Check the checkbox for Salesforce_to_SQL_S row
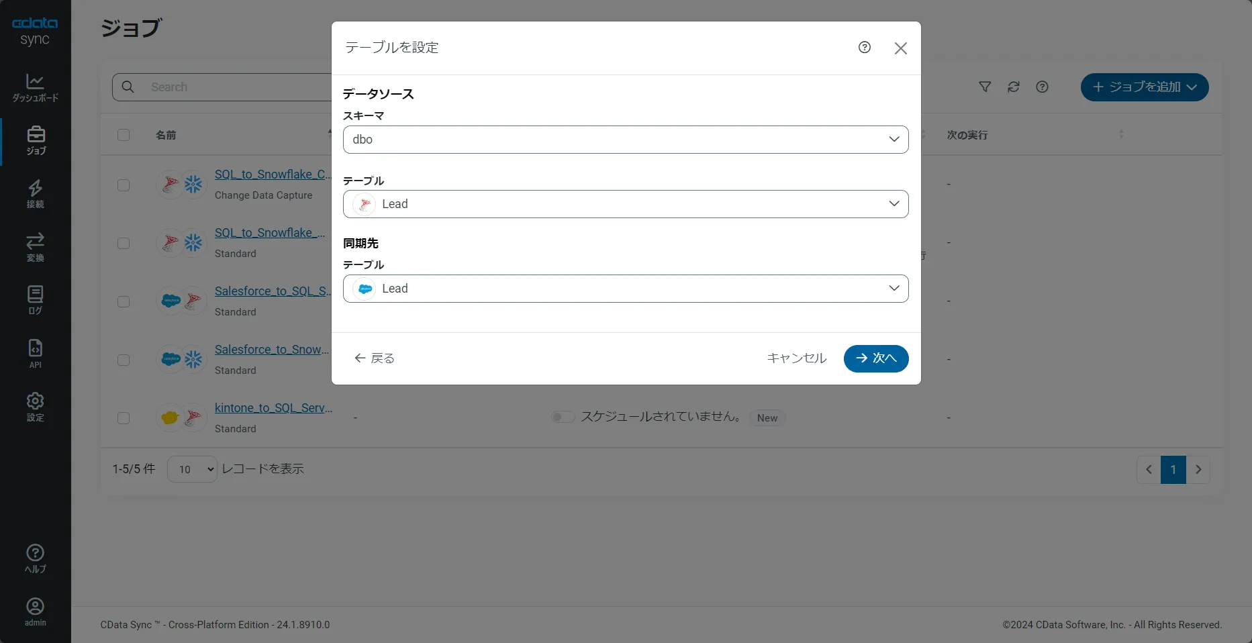1252x643 pixels. 124,302
